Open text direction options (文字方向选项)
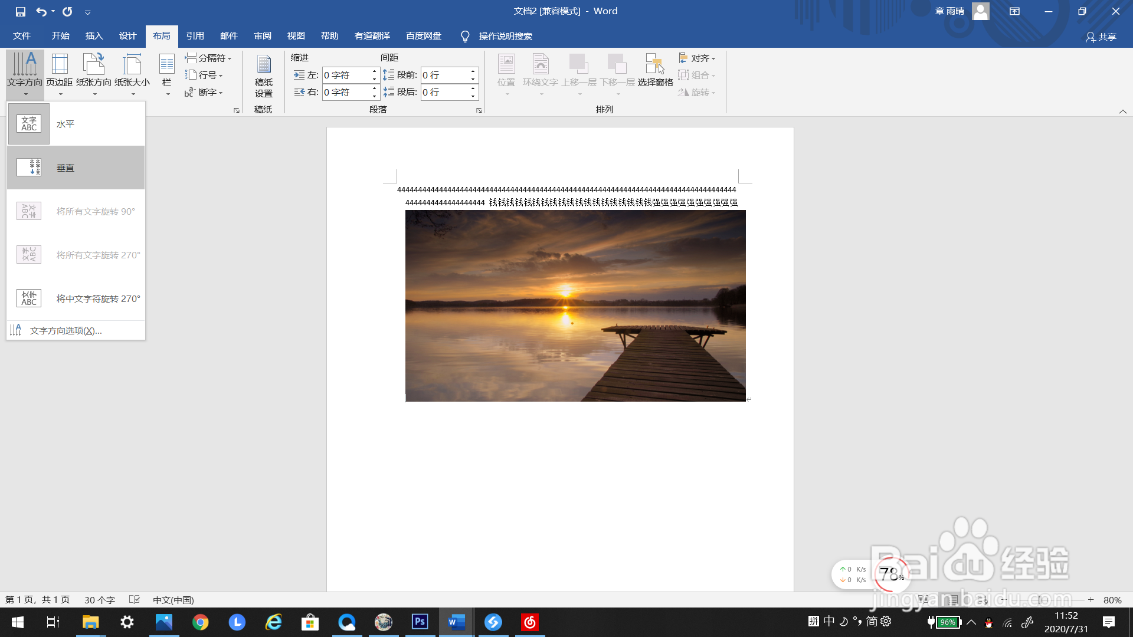 point(66,331)
